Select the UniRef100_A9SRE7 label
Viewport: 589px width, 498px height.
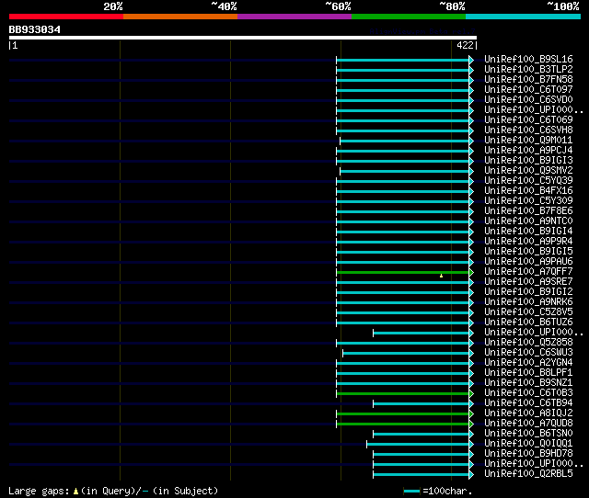coord(528,282)
